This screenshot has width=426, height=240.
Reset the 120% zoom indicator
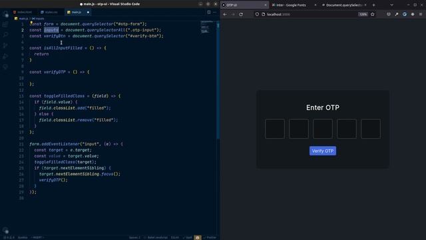363,15
